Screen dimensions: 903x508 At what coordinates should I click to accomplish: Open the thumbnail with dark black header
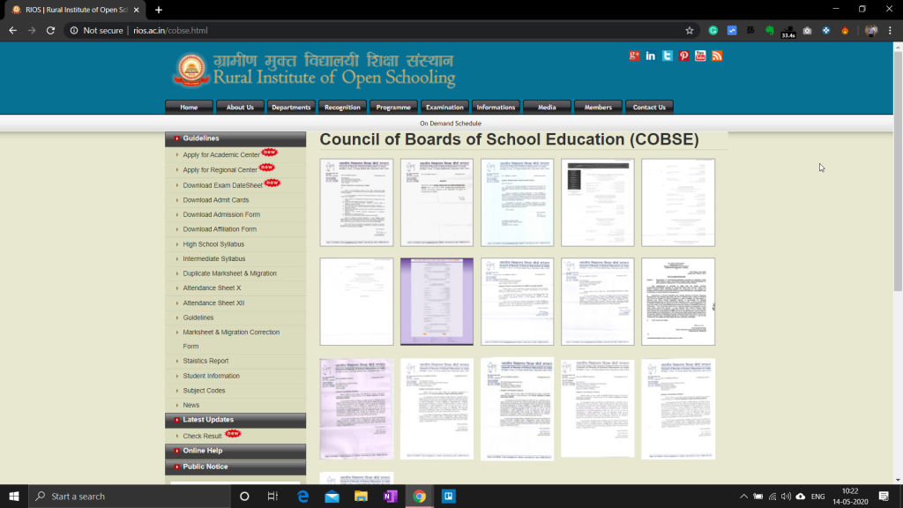[598, 203]
